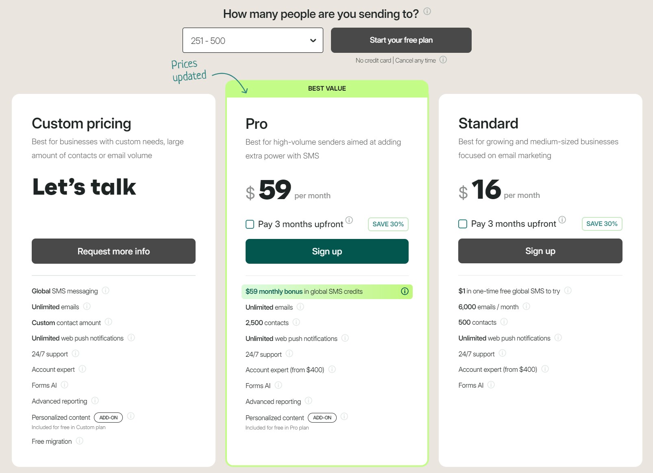
Task: Open info for Account expert (from $400) in Standard
Action: 545,369
